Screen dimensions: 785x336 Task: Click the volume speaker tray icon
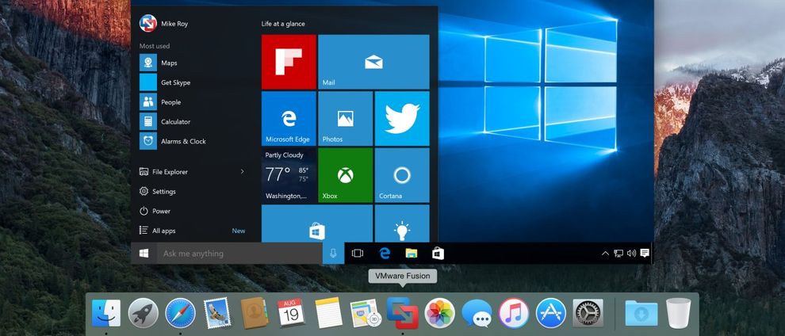pos(631,254)
